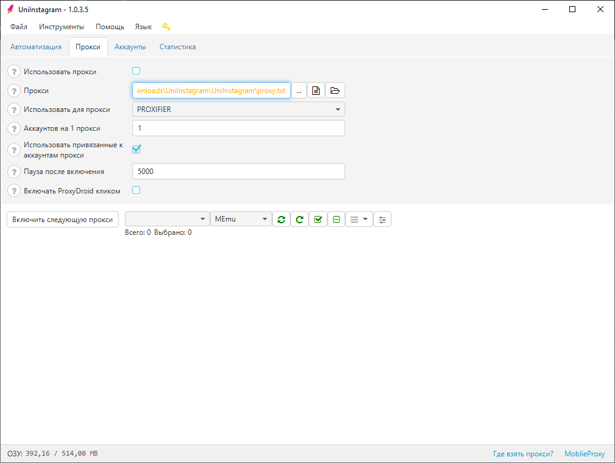The image size is (615, 463).
Task: Uncheck 'Использовать привязанные к аккаунтам прокси'
Action: (136, 149)
